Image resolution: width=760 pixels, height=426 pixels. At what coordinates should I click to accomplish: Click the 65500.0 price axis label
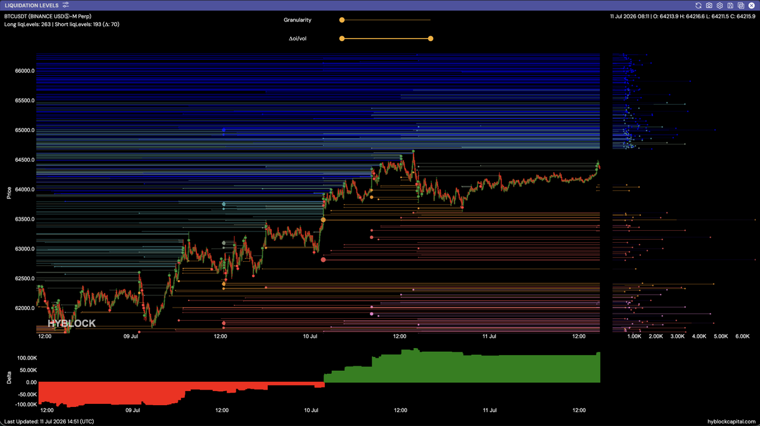coord(24,100)
